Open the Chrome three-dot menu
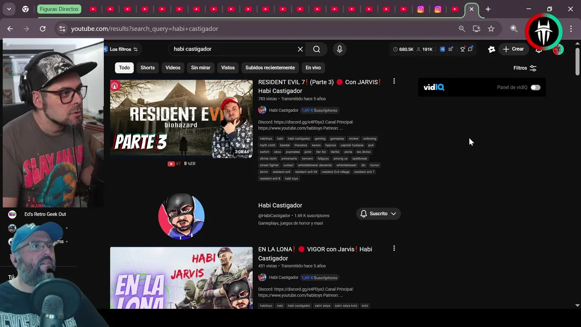The width and height of the screenshot is (581, 327). 571,29
